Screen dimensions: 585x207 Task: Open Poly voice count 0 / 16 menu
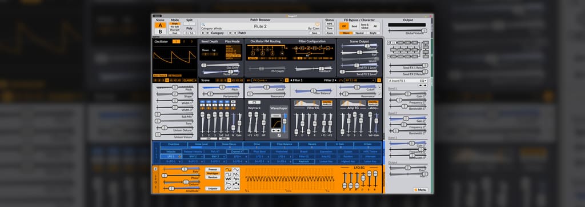tap(189, 33)
